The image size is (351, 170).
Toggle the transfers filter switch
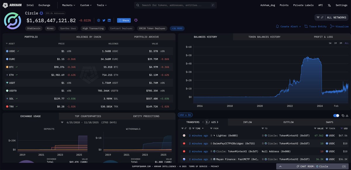coord(335,115)
